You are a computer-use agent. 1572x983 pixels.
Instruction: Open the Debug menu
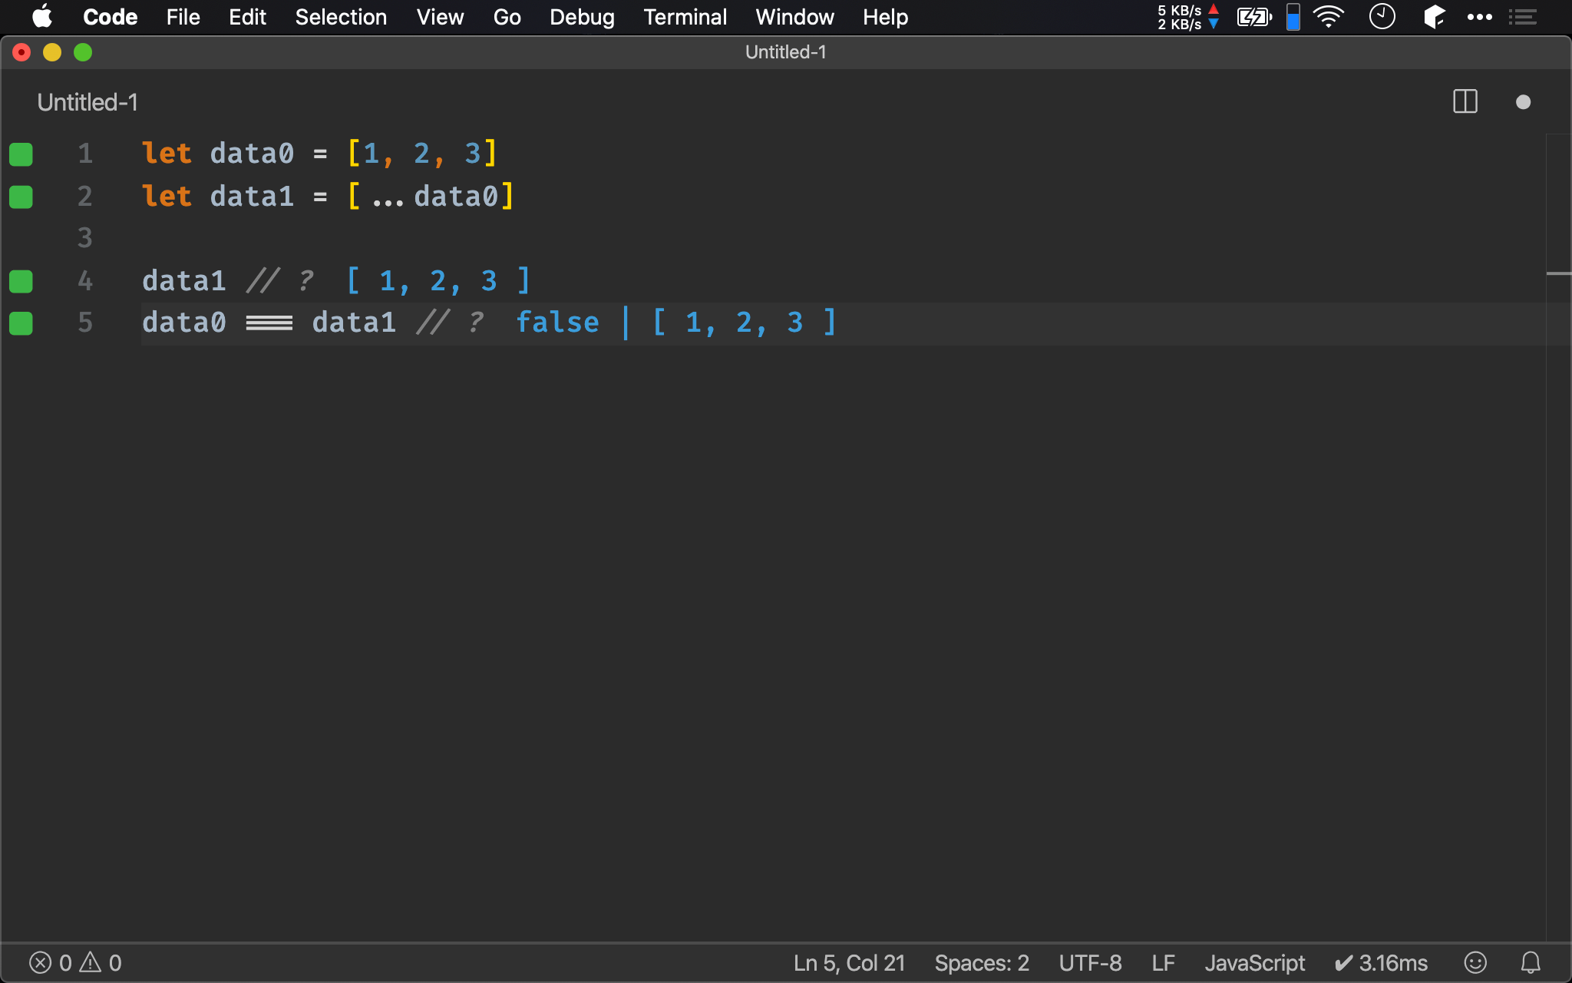coord(582,17)
